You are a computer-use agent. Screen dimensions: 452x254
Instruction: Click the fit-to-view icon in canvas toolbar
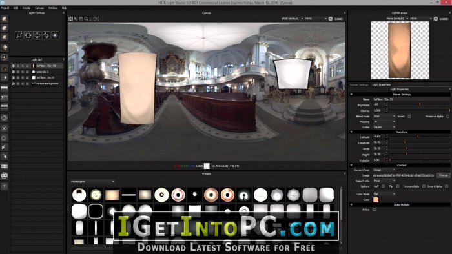(97, 19)
